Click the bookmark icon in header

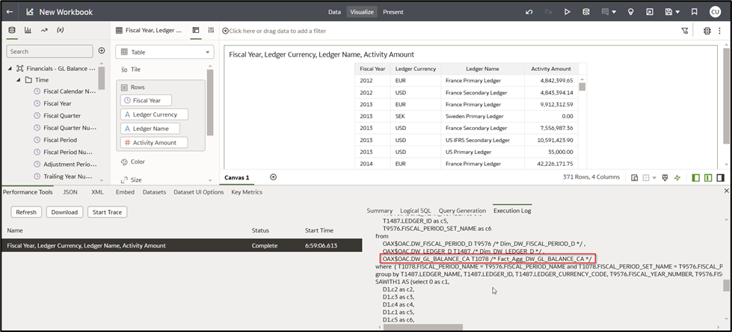695,12
